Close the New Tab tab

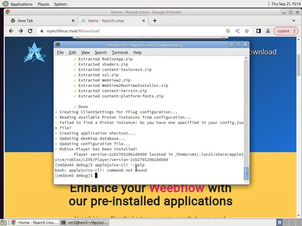tap(73, 21)
